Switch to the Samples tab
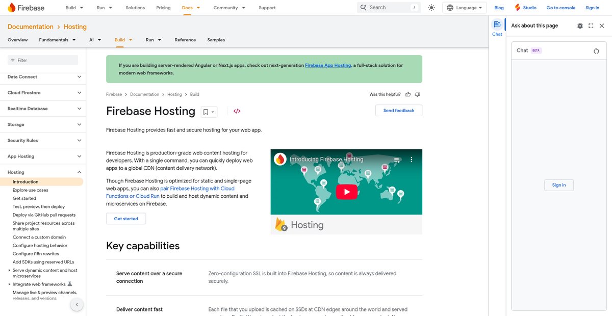This screenshot has height=316, width=612. pos(216,40)
